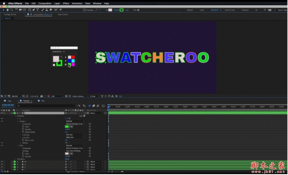Open the Composition menu
Image resolution: width=288 pixels, height=175 pixels.
(45, 3)
